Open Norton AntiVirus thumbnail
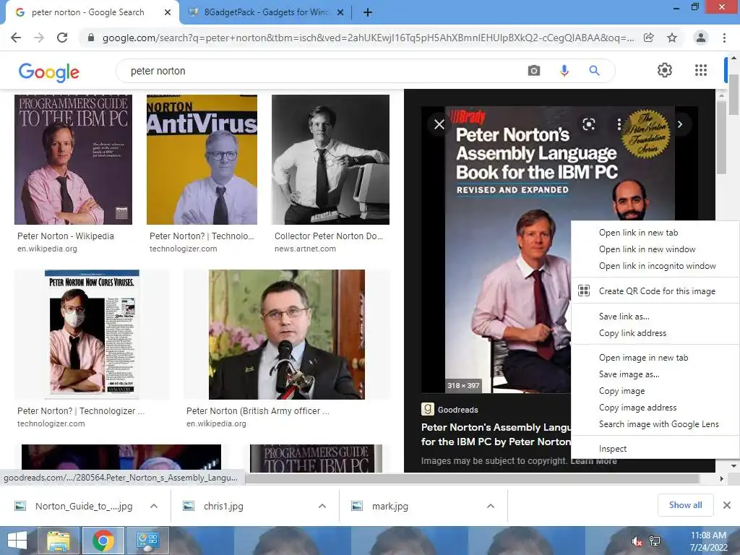 coord(202,160)
